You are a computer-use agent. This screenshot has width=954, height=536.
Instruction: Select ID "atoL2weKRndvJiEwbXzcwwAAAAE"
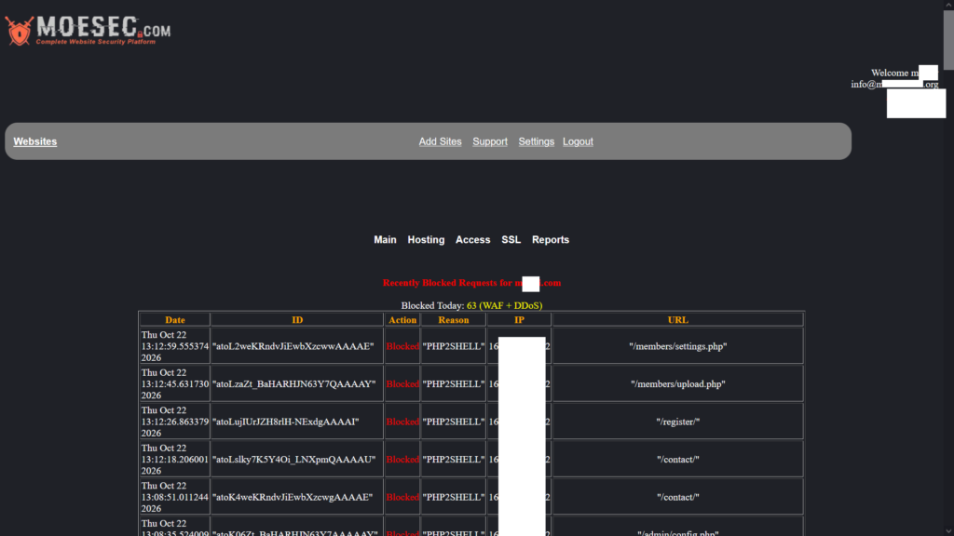click(293, 346)
